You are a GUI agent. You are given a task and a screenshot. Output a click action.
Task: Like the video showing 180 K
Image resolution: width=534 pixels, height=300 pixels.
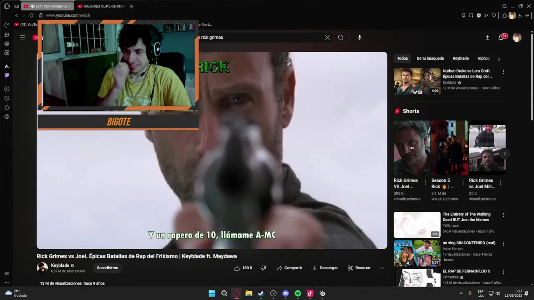243,268
